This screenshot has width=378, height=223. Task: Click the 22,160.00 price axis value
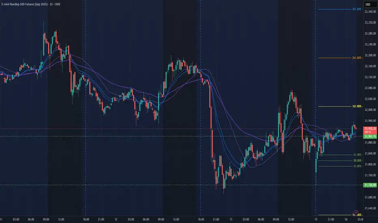[370, 66]
